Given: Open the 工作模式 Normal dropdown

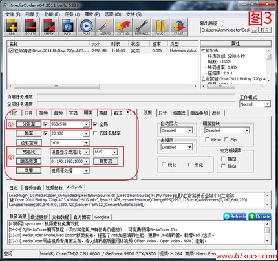Looking at the screenshot, I should click(x=268, y=104).
